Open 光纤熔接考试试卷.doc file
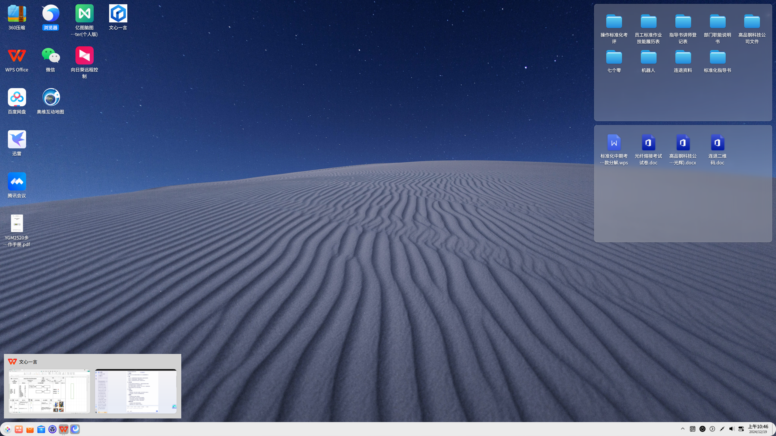The height and width of the screenshot is (436, 776). click(x=648, y=150)
